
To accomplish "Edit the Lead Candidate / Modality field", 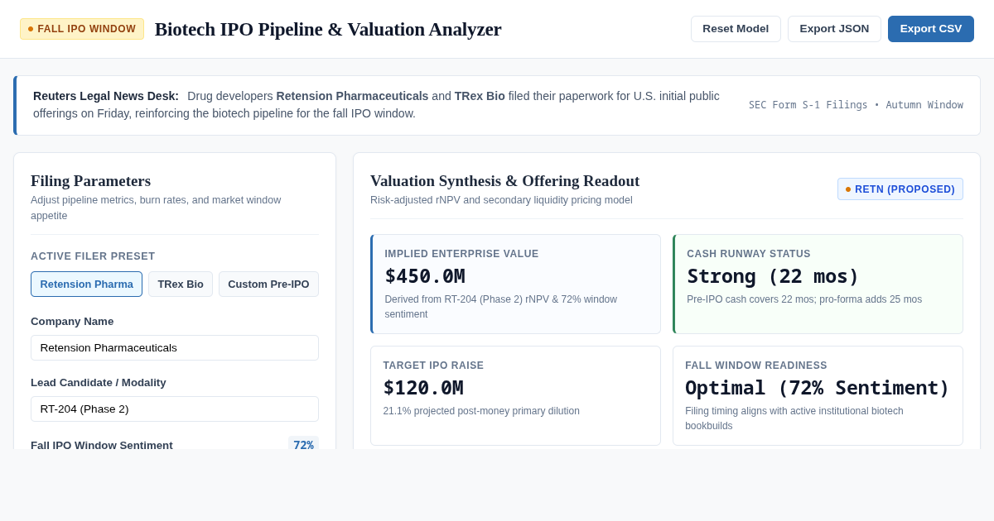I will [175, 409].
